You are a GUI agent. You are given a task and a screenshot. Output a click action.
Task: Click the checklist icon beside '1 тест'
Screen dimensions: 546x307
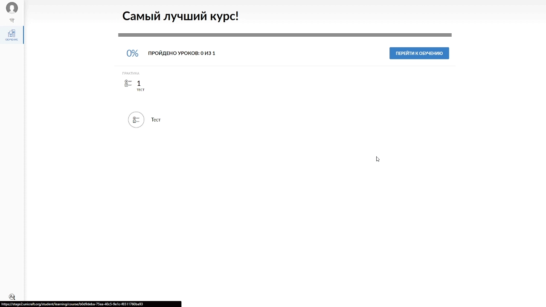(x=128, y=83)
